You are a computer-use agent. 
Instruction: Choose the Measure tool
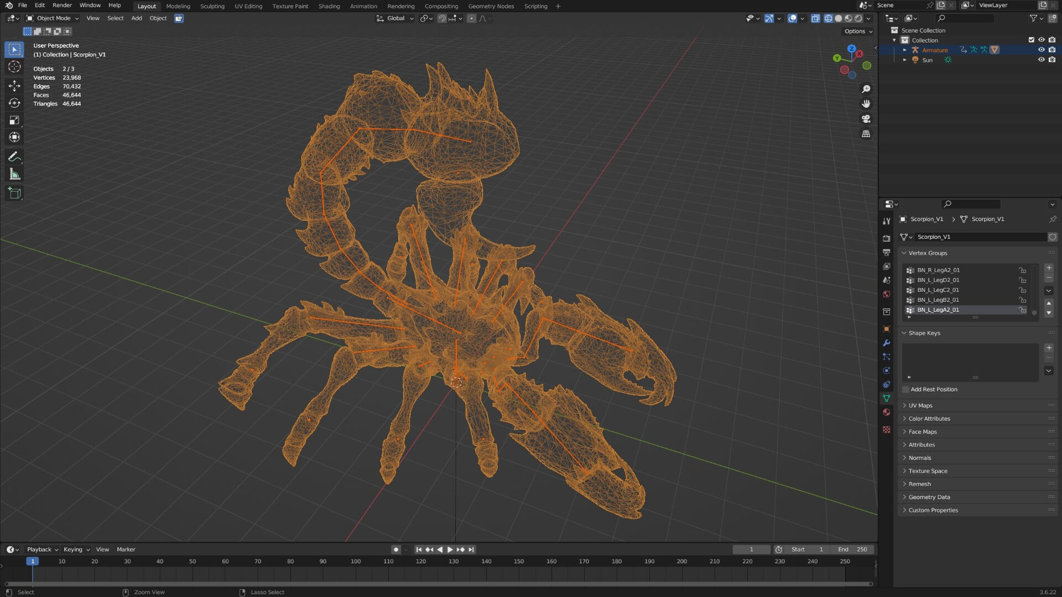(x=14, y=175)
